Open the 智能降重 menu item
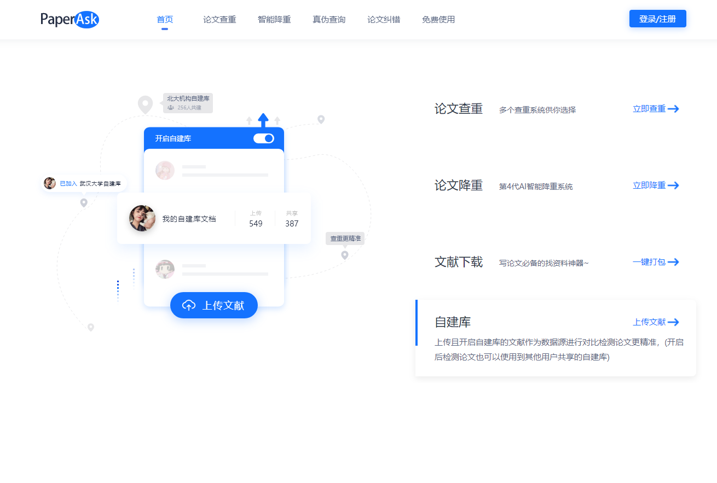The image size is (717, 483). point(274,20)
